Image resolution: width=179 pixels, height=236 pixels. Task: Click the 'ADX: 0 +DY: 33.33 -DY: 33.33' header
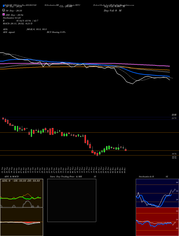pos(20,181)
